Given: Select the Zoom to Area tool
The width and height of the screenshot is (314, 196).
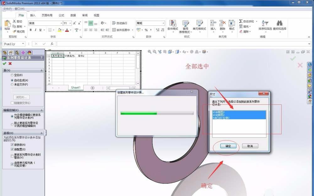Looking at the screenshot, I should [154, 52].
